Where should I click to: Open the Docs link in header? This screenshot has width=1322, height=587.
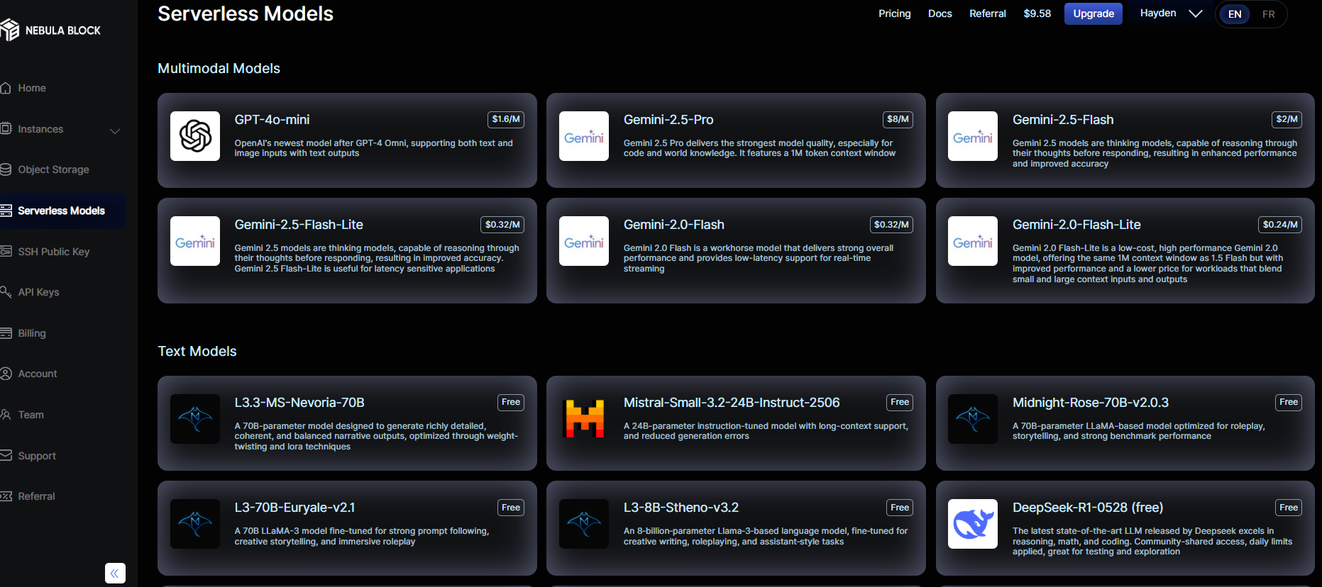coord(940,13)
